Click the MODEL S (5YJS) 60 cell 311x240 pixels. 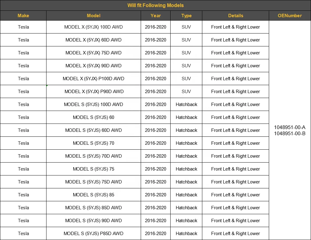[94, 117]
